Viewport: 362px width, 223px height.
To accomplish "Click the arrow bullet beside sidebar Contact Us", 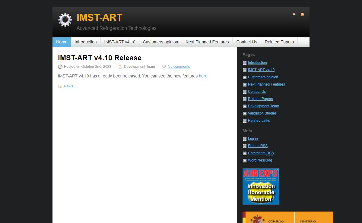I will click(245, 92).
